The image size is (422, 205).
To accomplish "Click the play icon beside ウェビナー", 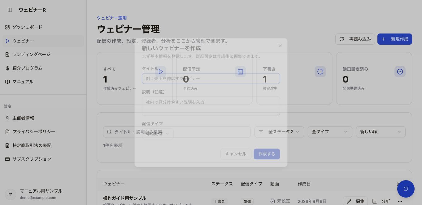I will pos(7,41).
